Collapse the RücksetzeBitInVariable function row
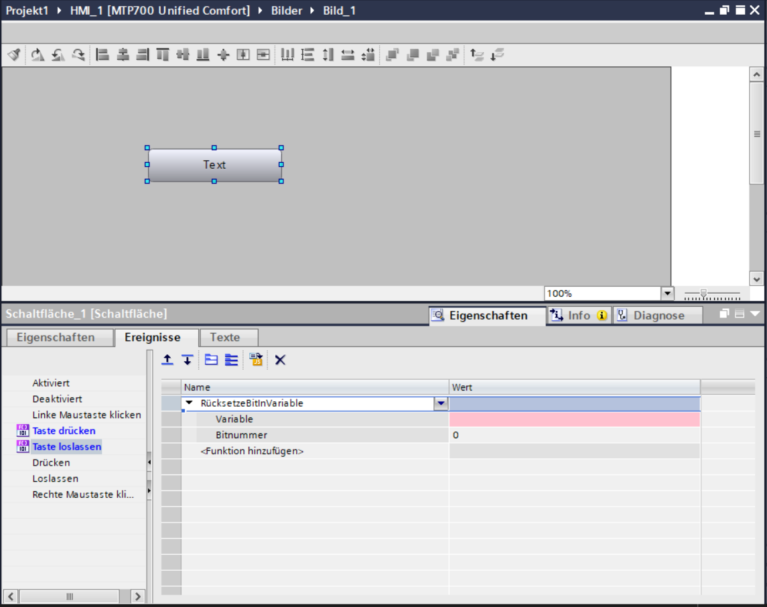The height and width of the screenshot is (607, 767). 189,403
